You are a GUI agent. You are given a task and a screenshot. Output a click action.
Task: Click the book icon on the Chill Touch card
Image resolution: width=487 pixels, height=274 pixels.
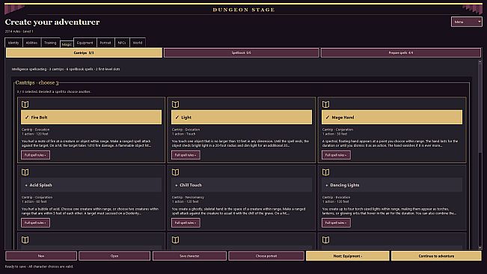(176, 172)
